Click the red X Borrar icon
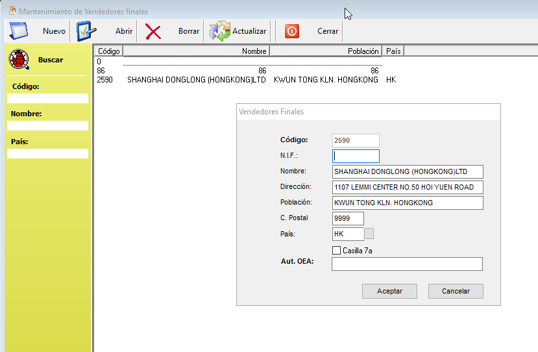 (x=153, y=31)
